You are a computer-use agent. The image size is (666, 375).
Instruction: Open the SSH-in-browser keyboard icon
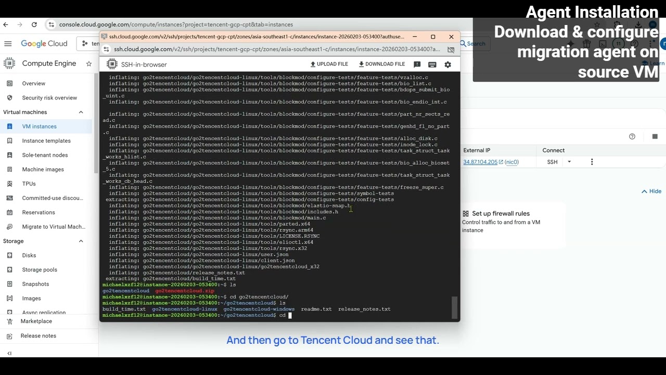[432, 65]
